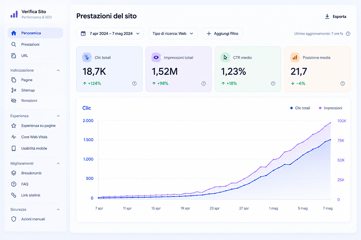This screenshot has height=240, width=361.
Task: Click the URL inspection icon
Action: click(x=14, y=56)
